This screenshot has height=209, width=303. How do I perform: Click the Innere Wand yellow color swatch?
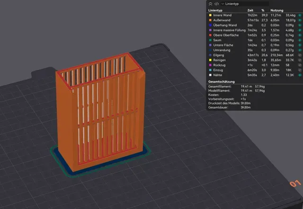click(210, 15)
